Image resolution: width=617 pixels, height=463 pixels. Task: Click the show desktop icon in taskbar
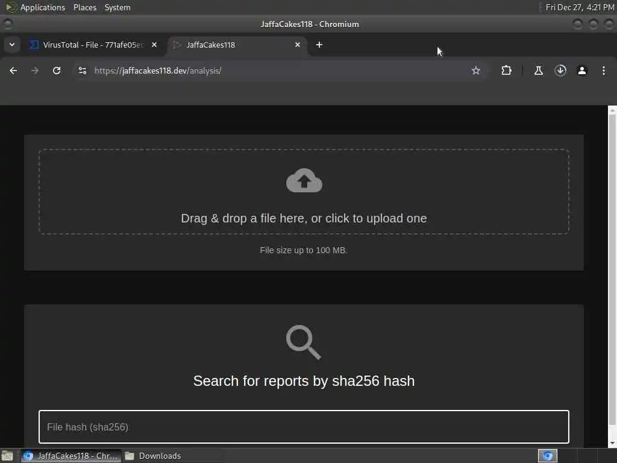7,456
